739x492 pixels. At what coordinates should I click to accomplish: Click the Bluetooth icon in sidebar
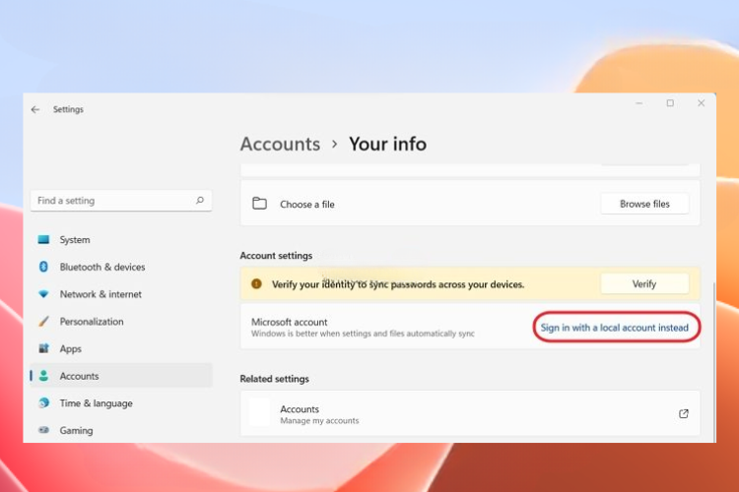(43, 267)
